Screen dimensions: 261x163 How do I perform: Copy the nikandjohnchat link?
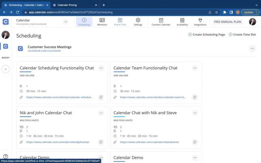pyautogui.click(x=101, y=142)
